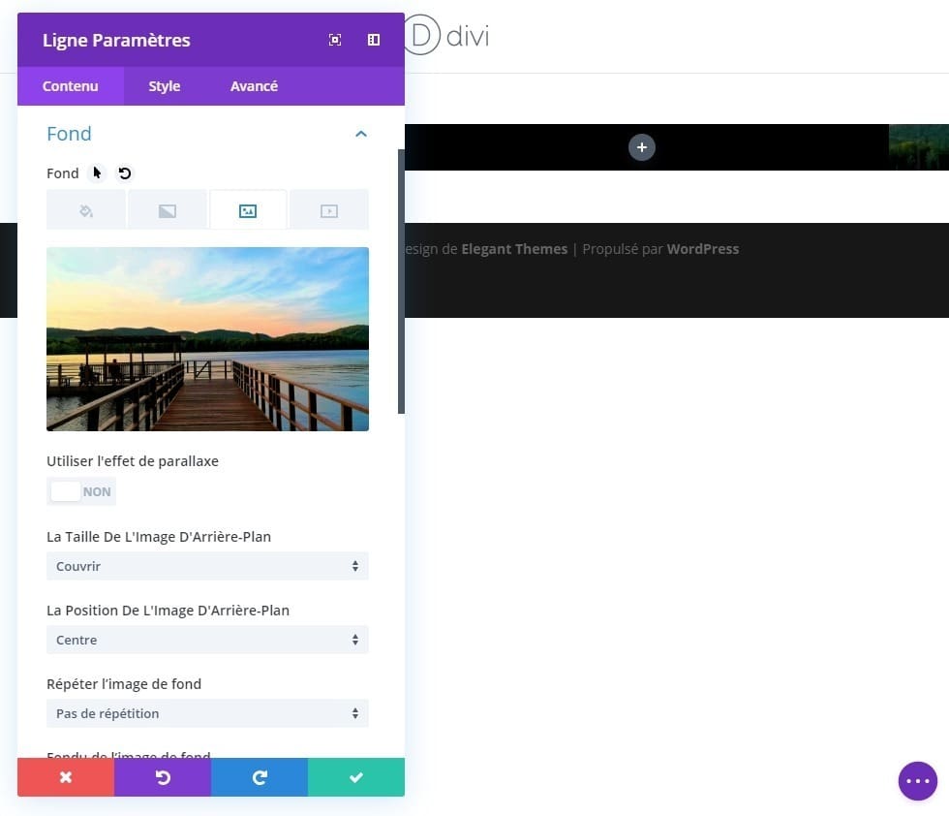Open the Elegant Themes footer link

pos(514,249)
